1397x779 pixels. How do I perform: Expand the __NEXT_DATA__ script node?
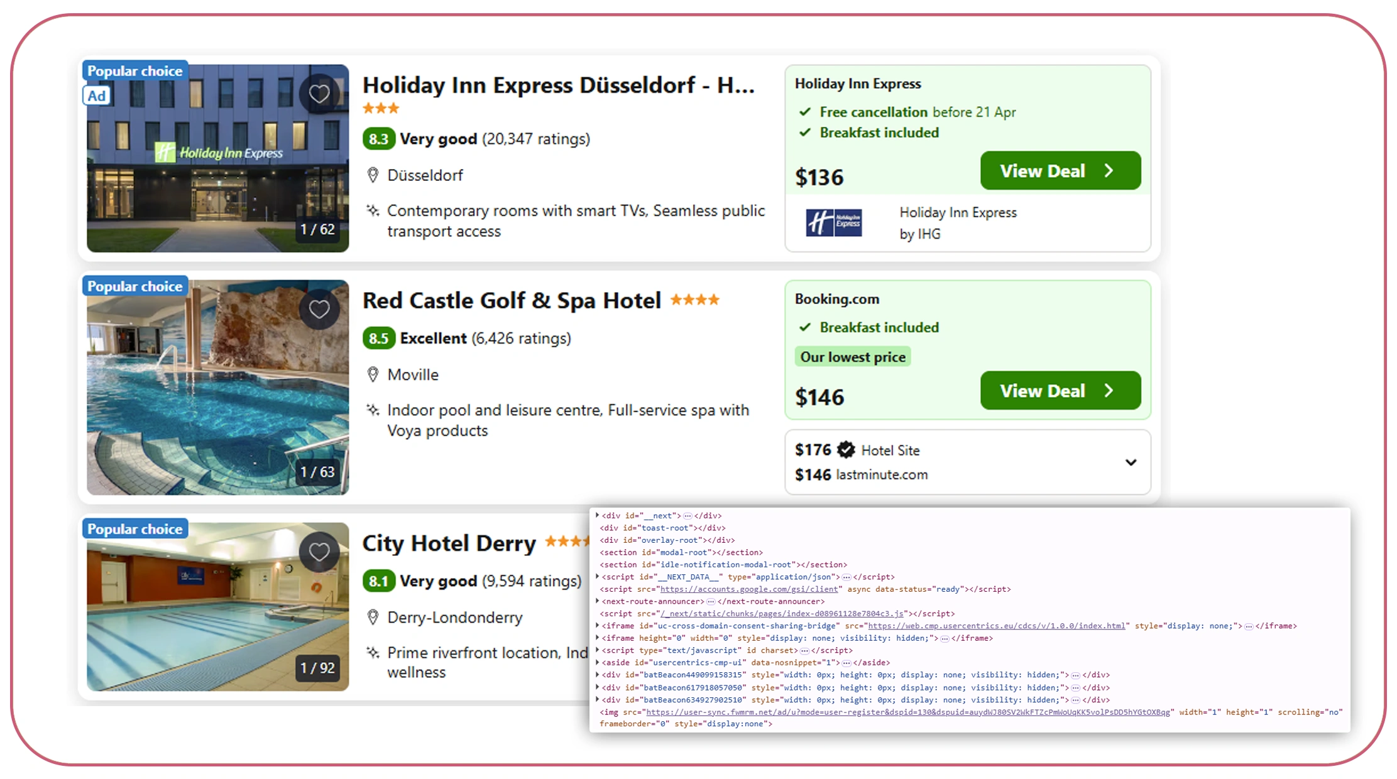(x=597, y=577)
